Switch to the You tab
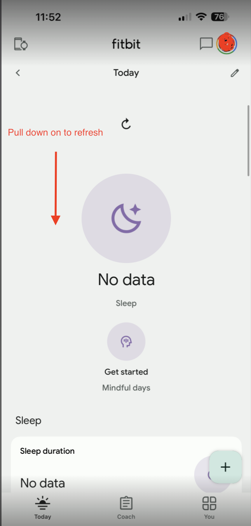Viewport: 251px width, 526px height. pos(209,508)
